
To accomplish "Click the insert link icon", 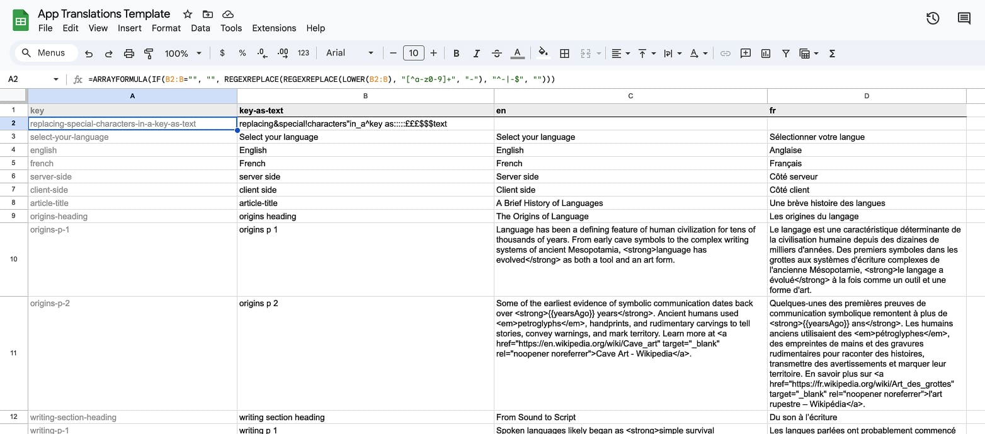I will tap(726, 54).
